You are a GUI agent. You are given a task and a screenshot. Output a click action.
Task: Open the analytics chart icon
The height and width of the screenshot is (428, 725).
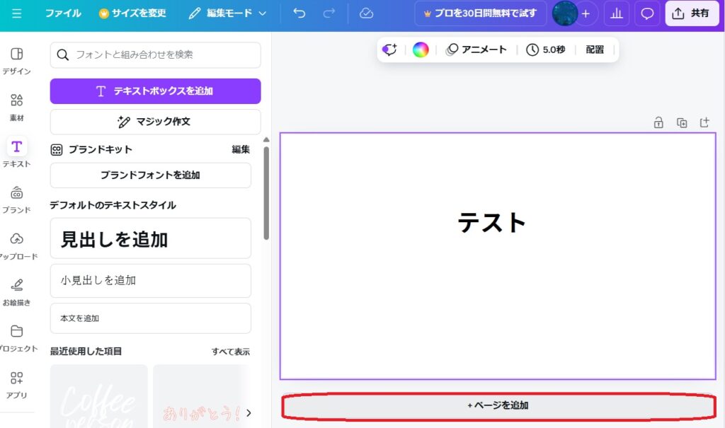(x=617, y=14)
